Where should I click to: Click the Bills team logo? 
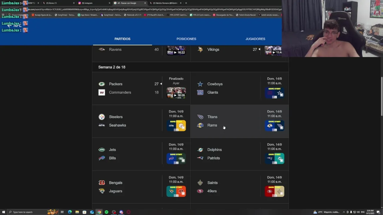pos(102,158)
